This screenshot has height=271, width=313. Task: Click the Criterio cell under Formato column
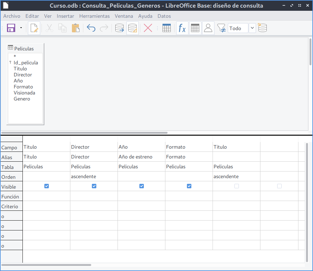(188, 206)
